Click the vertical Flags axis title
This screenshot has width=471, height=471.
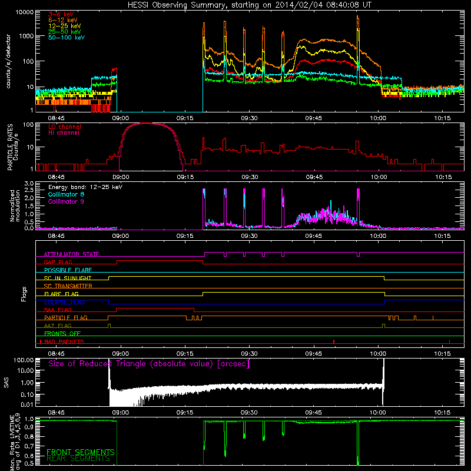tap(24, 294)
